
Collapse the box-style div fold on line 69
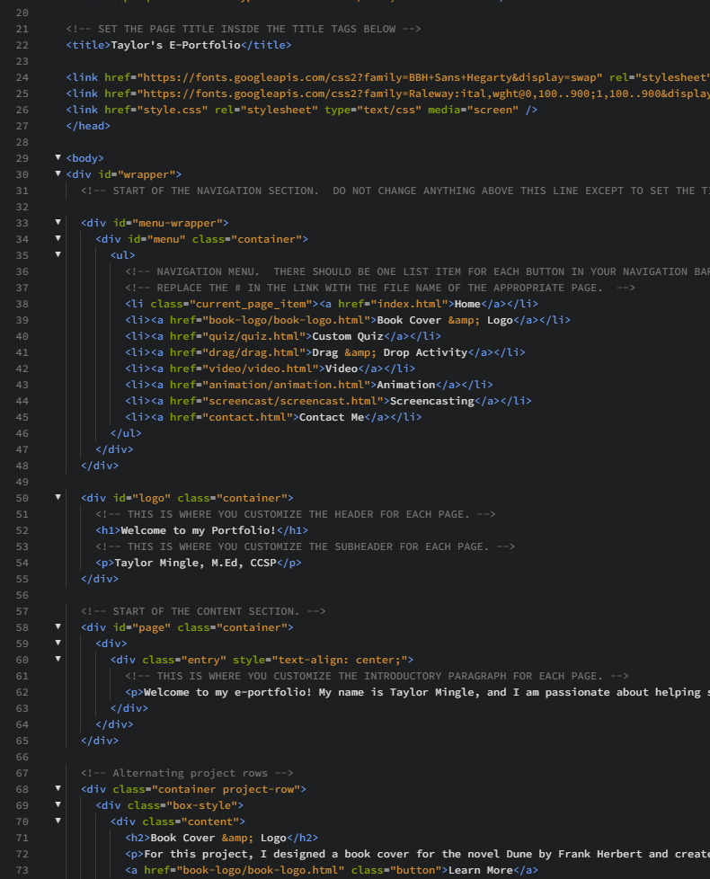[x=58, y=804]
